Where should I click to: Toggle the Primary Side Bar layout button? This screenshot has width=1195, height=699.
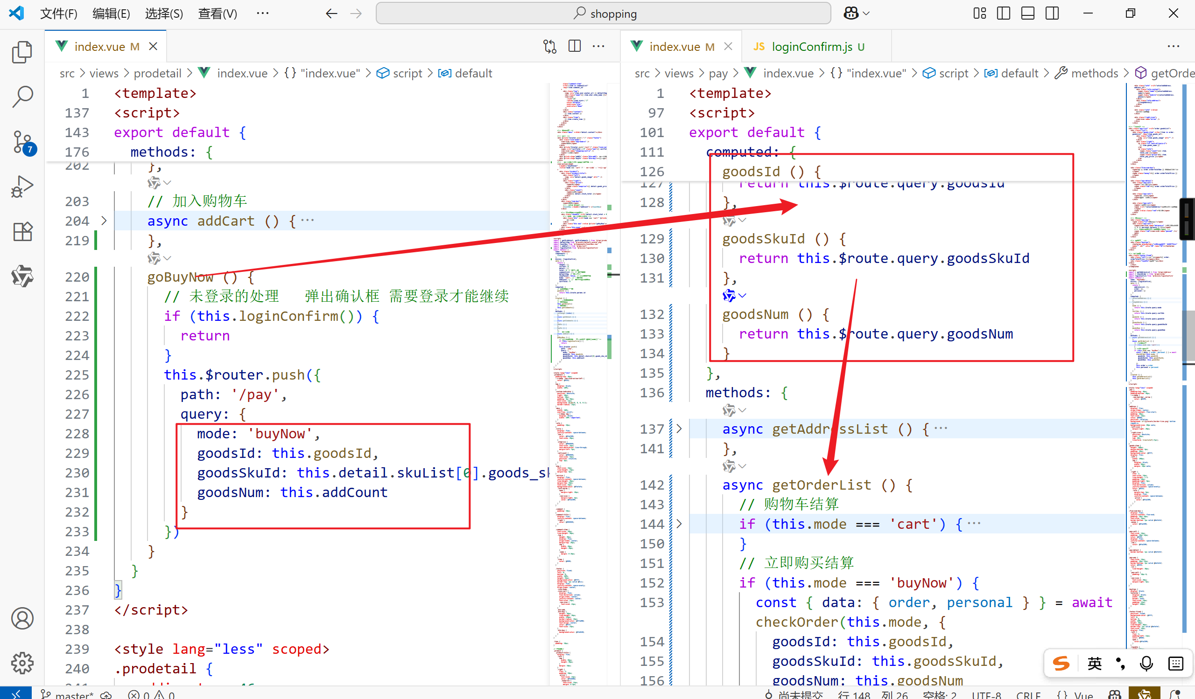1003,13
